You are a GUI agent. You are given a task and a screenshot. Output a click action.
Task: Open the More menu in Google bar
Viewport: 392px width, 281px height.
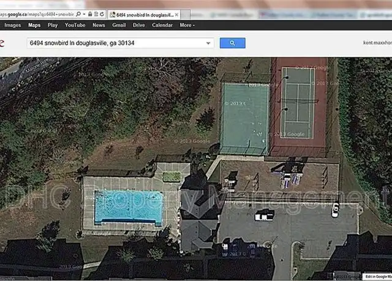click(187, 25)
